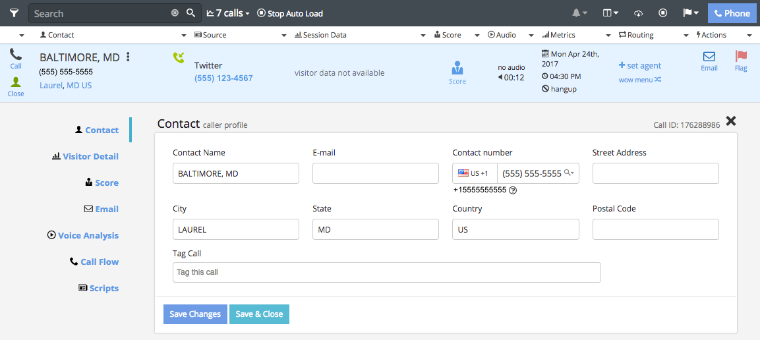Toggle Stop Auto Load
This screenshot has width=760, height=340.
click(290, 13)
